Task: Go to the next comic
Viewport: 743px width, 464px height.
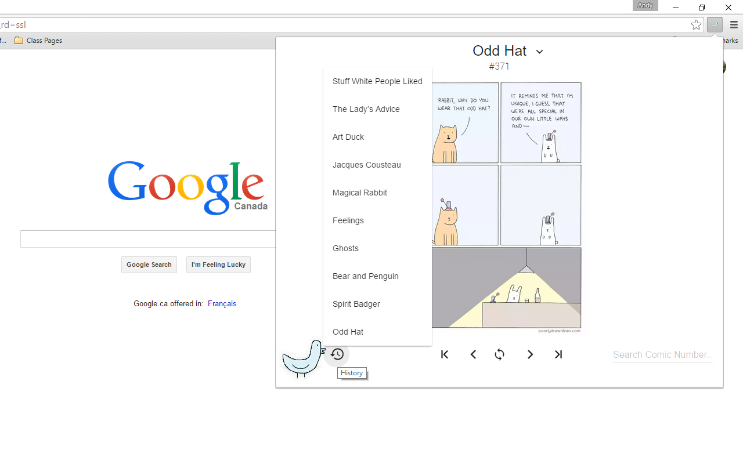Action: pos(530,354)
